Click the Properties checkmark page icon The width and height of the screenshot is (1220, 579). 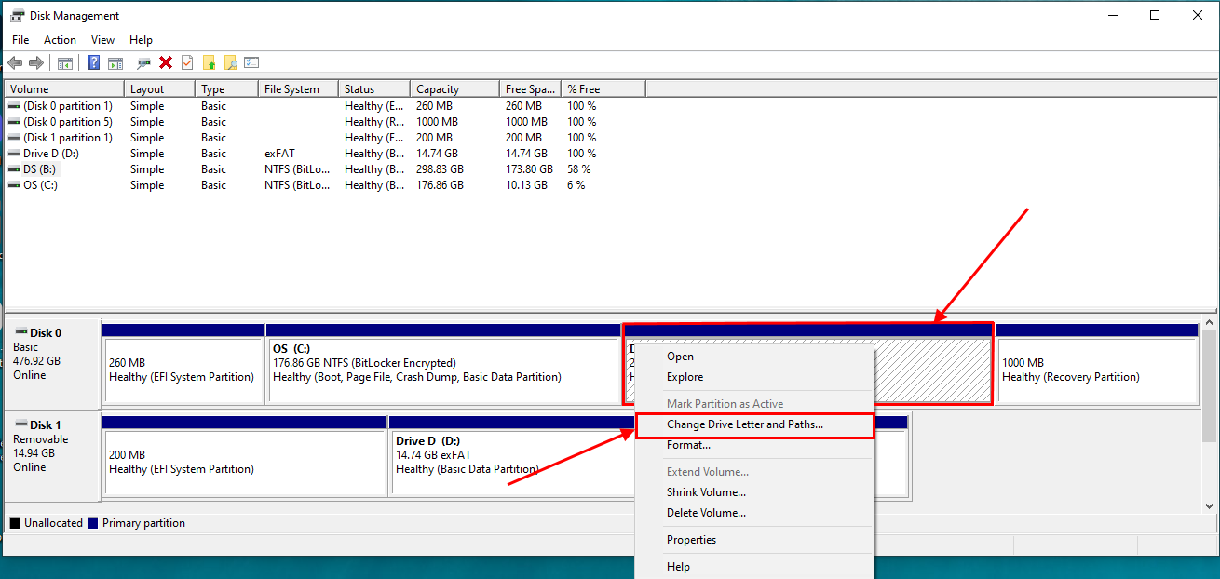click(x=187, y=62)
